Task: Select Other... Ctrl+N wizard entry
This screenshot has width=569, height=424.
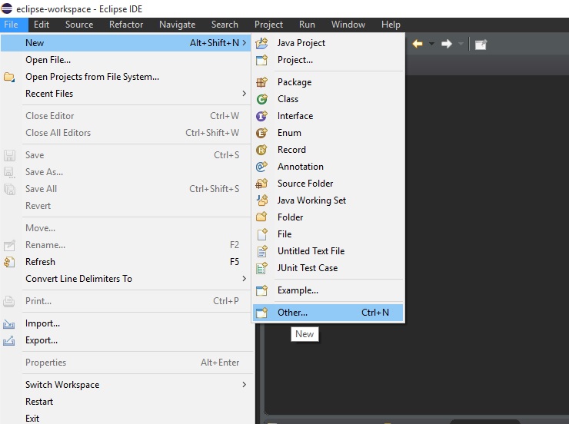Action: (328, 313)
